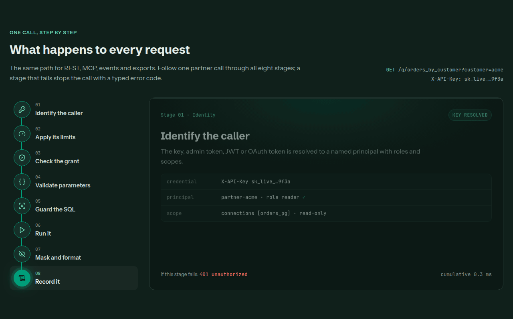The width and height of the screenshot is (513, 319).
Task: Click the X-API-Key sk_live_…9f3a credential value
Action: (256, 182)
